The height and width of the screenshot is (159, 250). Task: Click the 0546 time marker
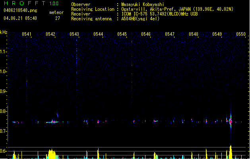point(146,34)
